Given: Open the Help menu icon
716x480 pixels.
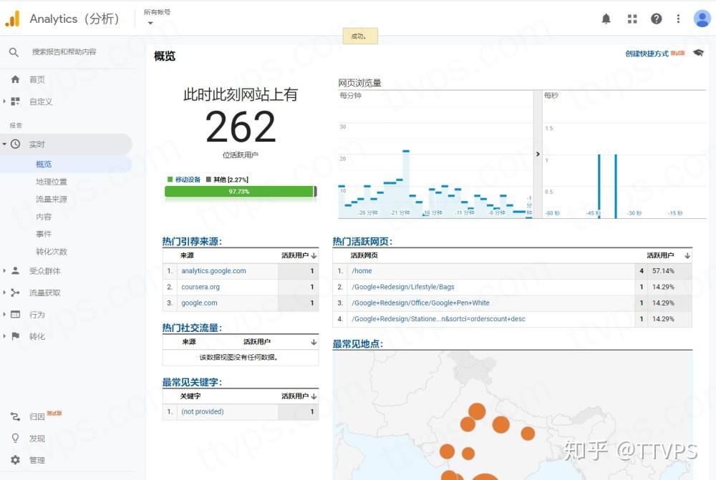Looking at the screenshot, I should [657, 19].
